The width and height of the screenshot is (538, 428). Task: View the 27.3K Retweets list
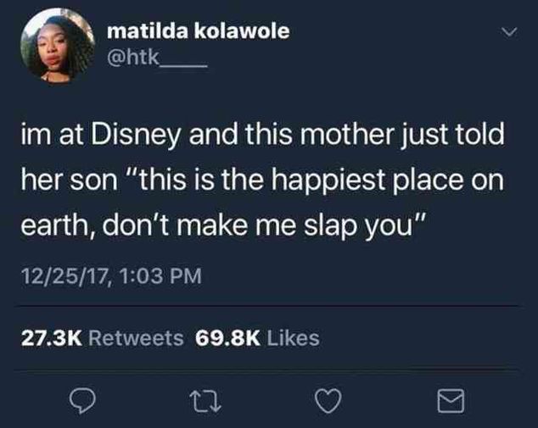click(102, 338)
